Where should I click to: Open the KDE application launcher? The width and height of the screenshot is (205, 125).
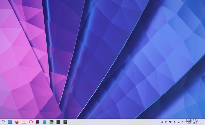click(x=3, y=122)
